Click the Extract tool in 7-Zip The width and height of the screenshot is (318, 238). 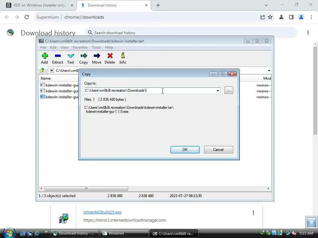click(x=57, y=58)
